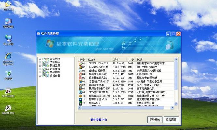The width and height of the screenshot is (217, 130).
Task: Uncheck the 文字输入 checkbox
Action: point(44,62)
